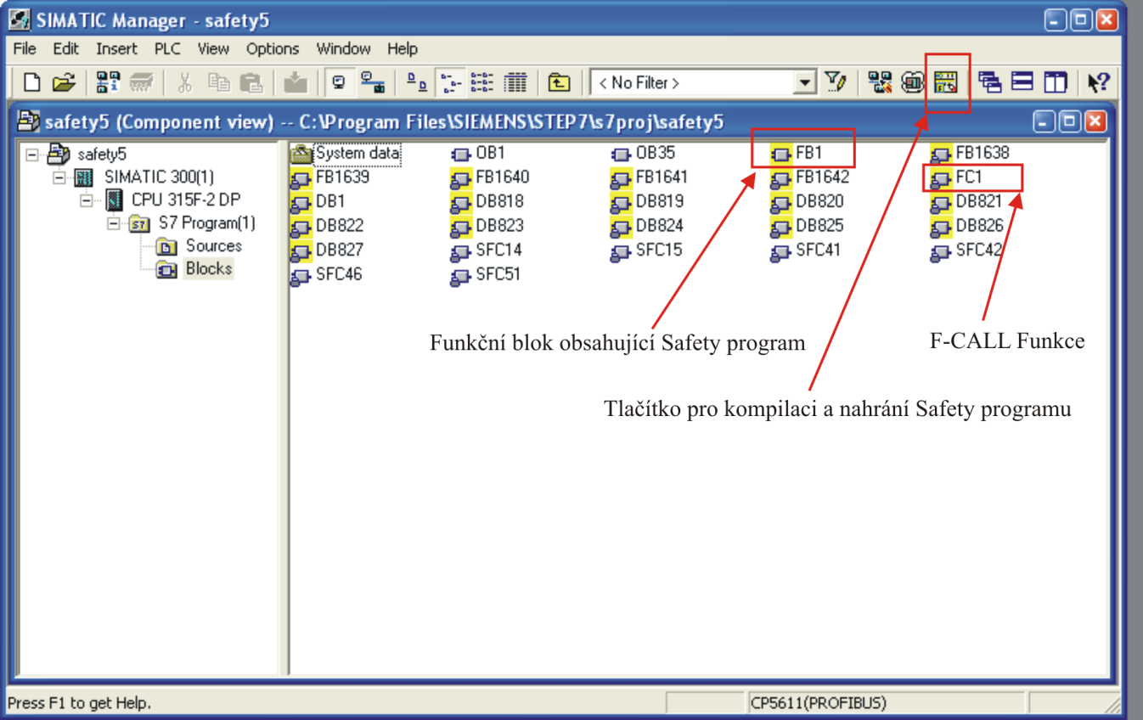Toggle the Online view icon

tap(339, 82)
